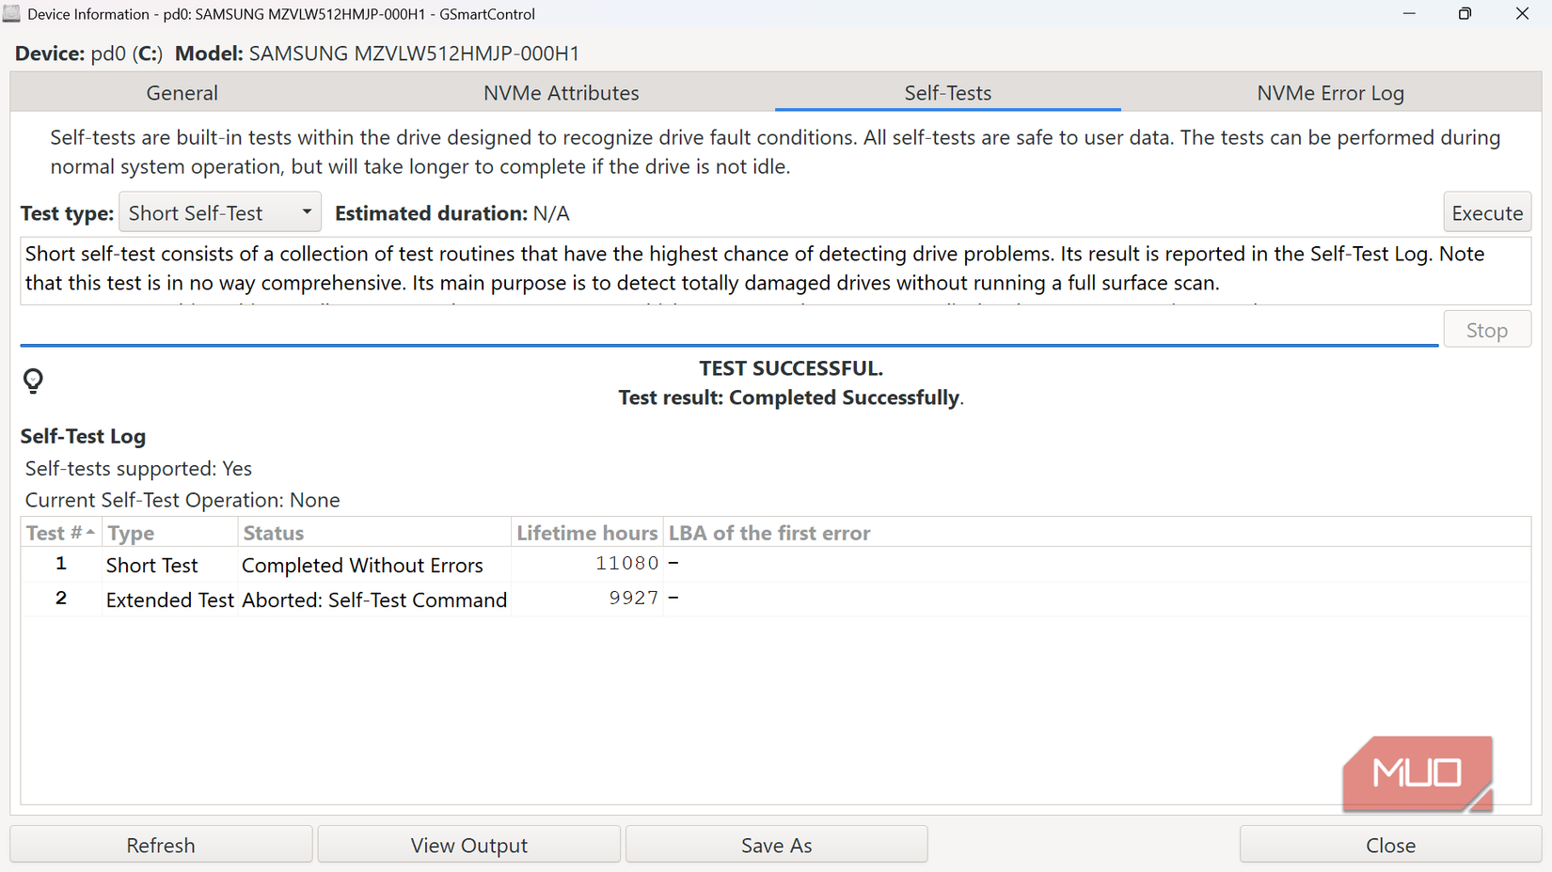Click 'Estimated duration: N/A' label
Viewport: 1552px width, 872px height.
click(x=452, y=213)
